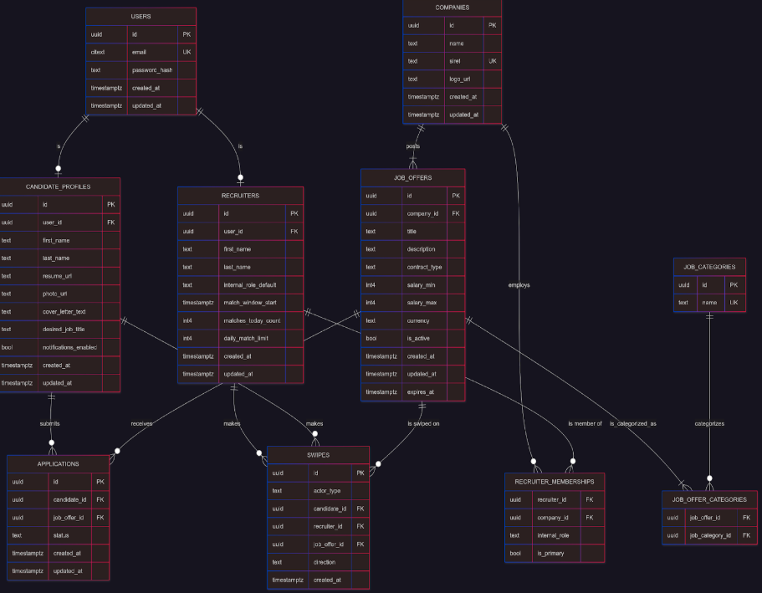The height and width of the screenshot is (593, 762).
Task: Click the password_hash field in USERS
Action: click(x=152, y=70)
